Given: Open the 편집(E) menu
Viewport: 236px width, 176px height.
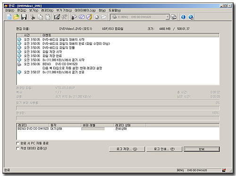Looking at the screenshot, I should point(22,10).
